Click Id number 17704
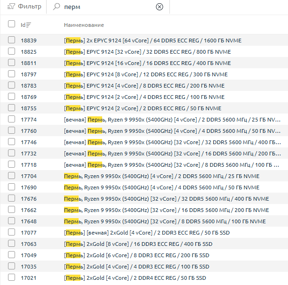288x285 pixels. click(28, 176)
